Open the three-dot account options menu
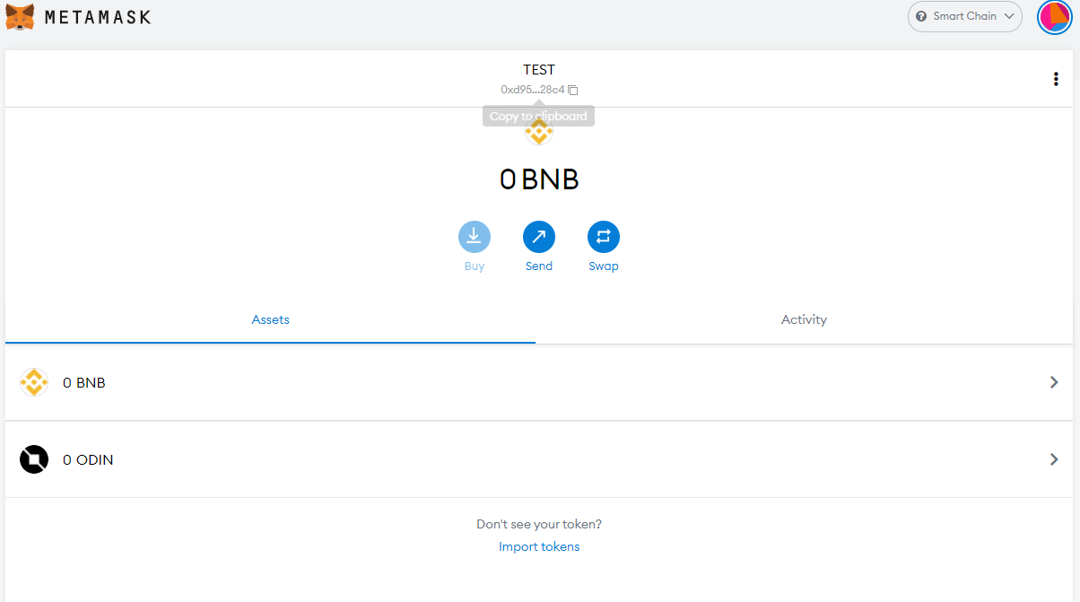This screenshot has width=1080, height=602. 1056,79
